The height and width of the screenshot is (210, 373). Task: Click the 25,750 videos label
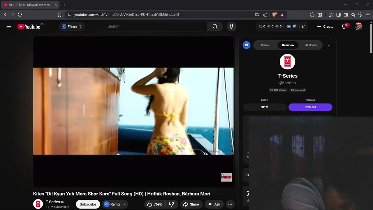click(278, 90)
